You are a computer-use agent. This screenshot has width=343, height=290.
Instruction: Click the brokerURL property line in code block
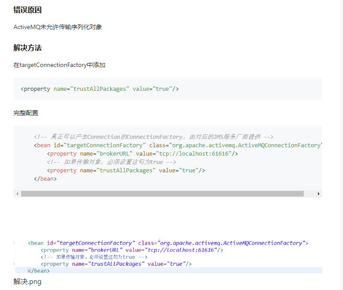click(x=142, y=153)
